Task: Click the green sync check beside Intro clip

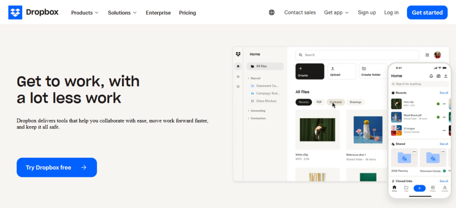Action: [438, 104]
